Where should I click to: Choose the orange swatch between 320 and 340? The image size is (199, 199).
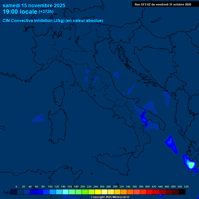(124, 192)
